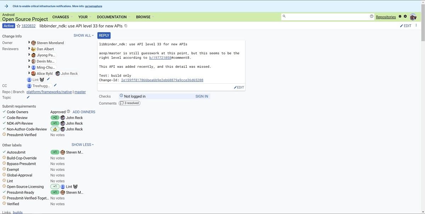Edit the Topic with pencil icon
This screenshot has height=214, width=425.
pos(28,97)
